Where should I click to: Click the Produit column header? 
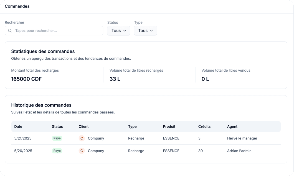[169, 126]
